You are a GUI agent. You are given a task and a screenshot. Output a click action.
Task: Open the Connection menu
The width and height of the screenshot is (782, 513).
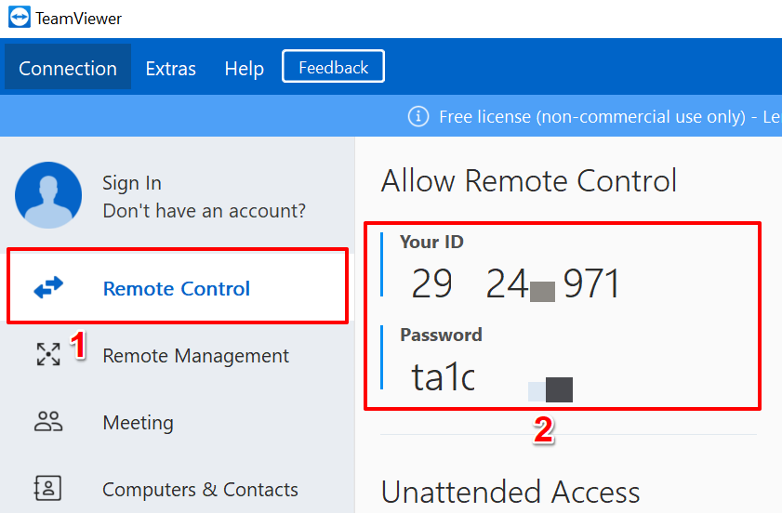[x=68, y=67]
